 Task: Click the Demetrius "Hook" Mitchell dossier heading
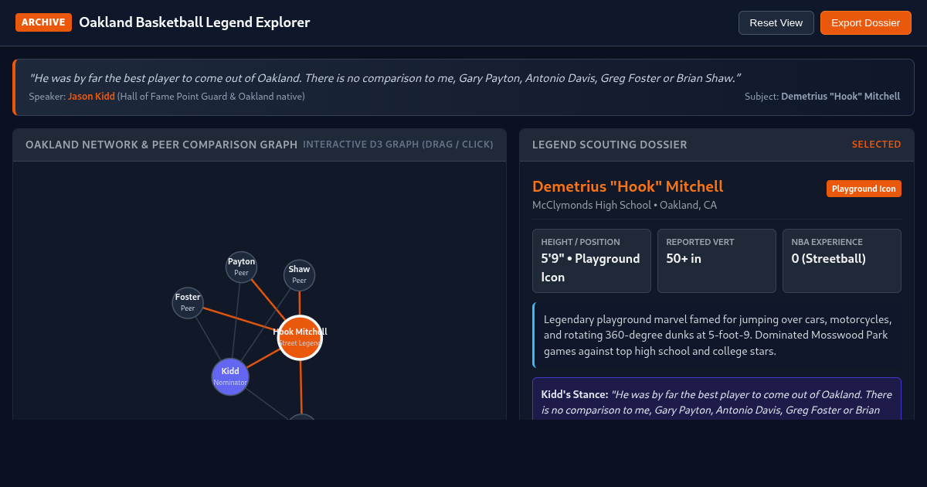(628, 186)
